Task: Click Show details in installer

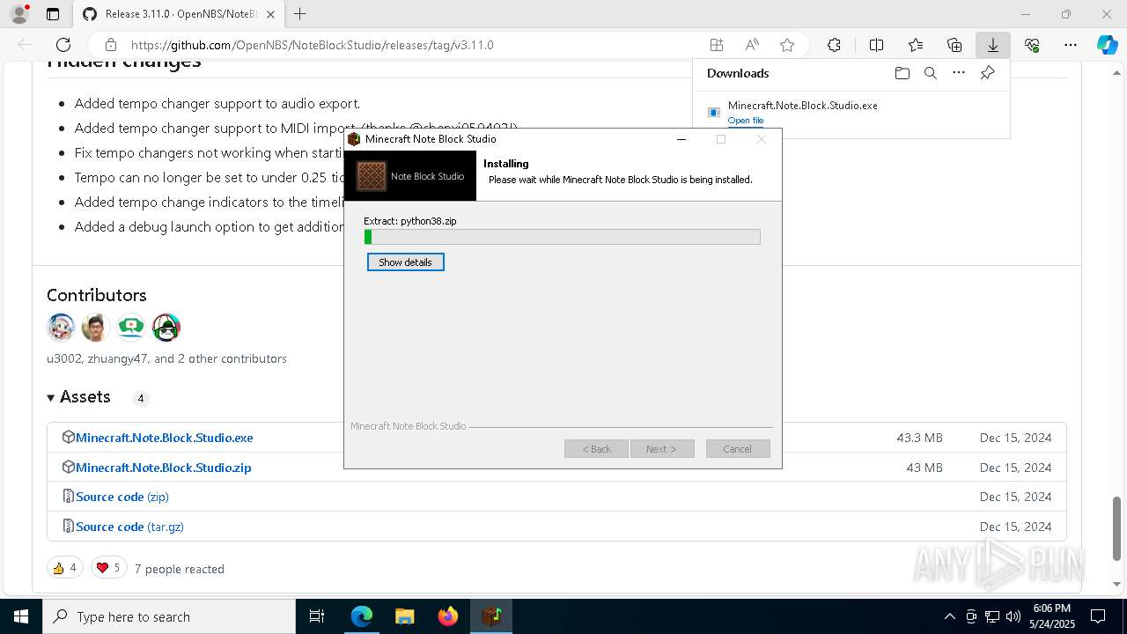Action: click(405, 262)
